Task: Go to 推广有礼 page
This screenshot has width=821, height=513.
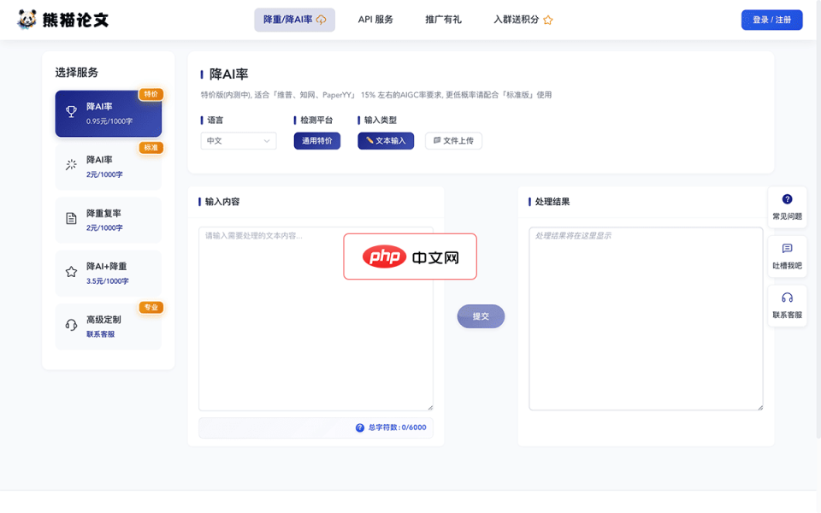Action: (443, 20)
